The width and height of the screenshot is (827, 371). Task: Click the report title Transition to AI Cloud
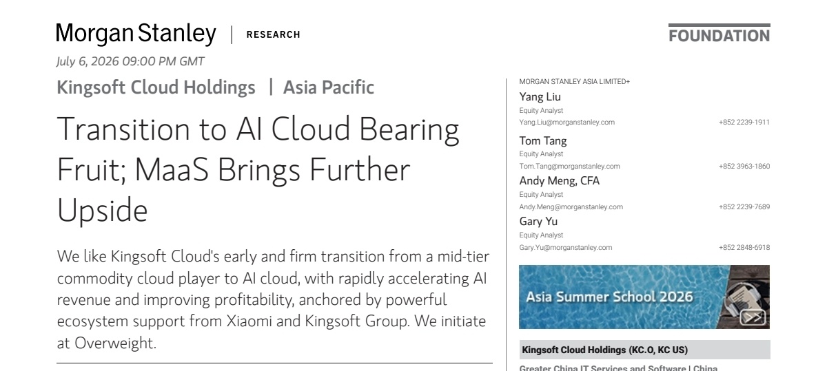[x=258, y=169]
